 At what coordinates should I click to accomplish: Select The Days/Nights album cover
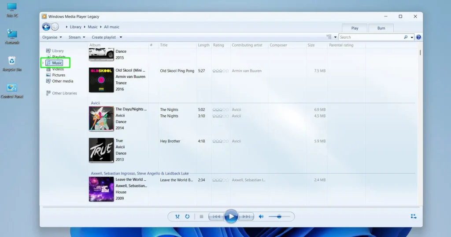tap(101, 119)
